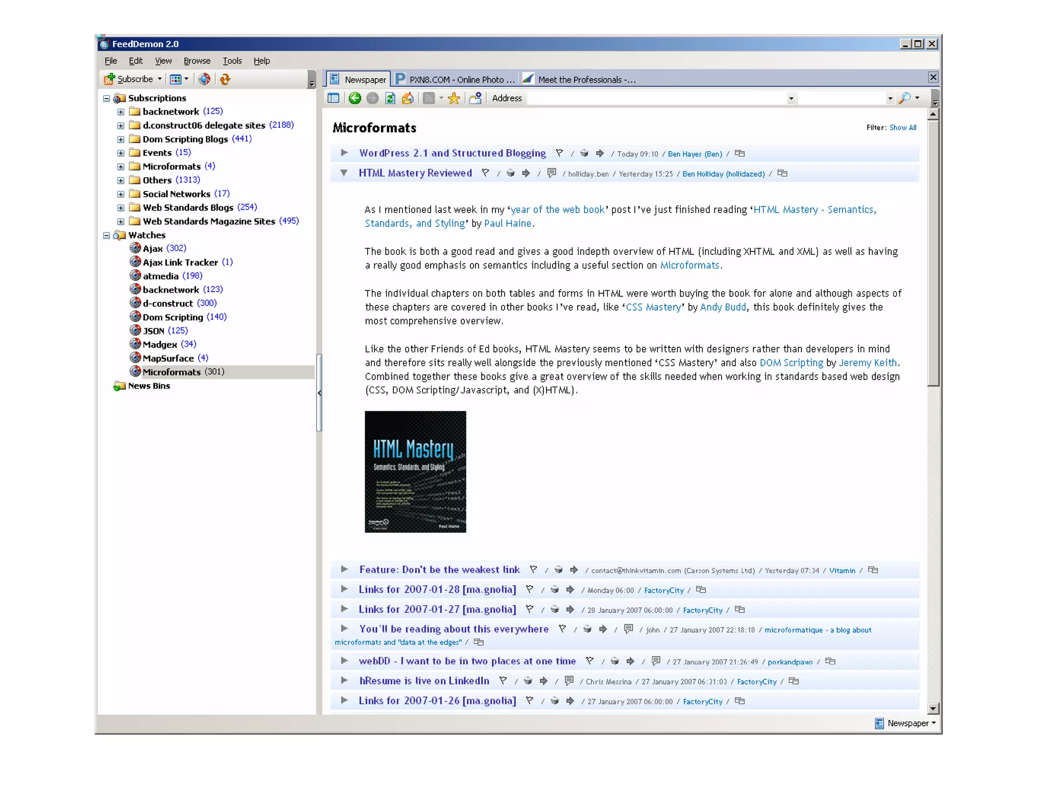Image resolution: width=1046 pixels, height=785 pixels.
Task: Open the view layout dropdown in left toolbar
Action: (x=186, y=79)
